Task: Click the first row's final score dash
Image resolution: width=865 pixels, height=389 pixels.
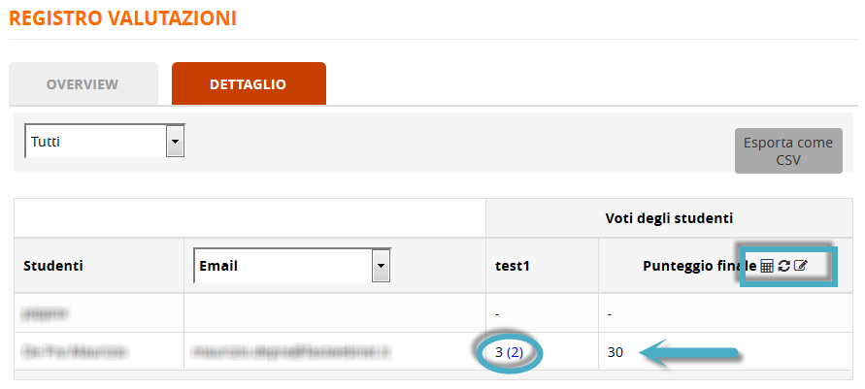Action: tap(609, 314)
